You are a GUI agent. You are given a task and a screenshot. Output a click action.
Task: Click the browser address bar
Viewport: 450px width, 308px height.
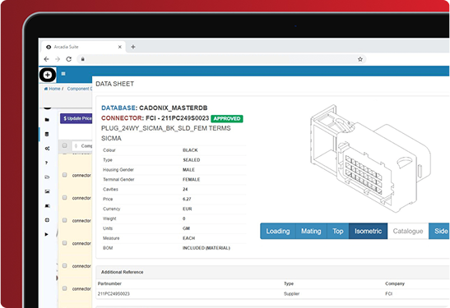tap(221, 59)
